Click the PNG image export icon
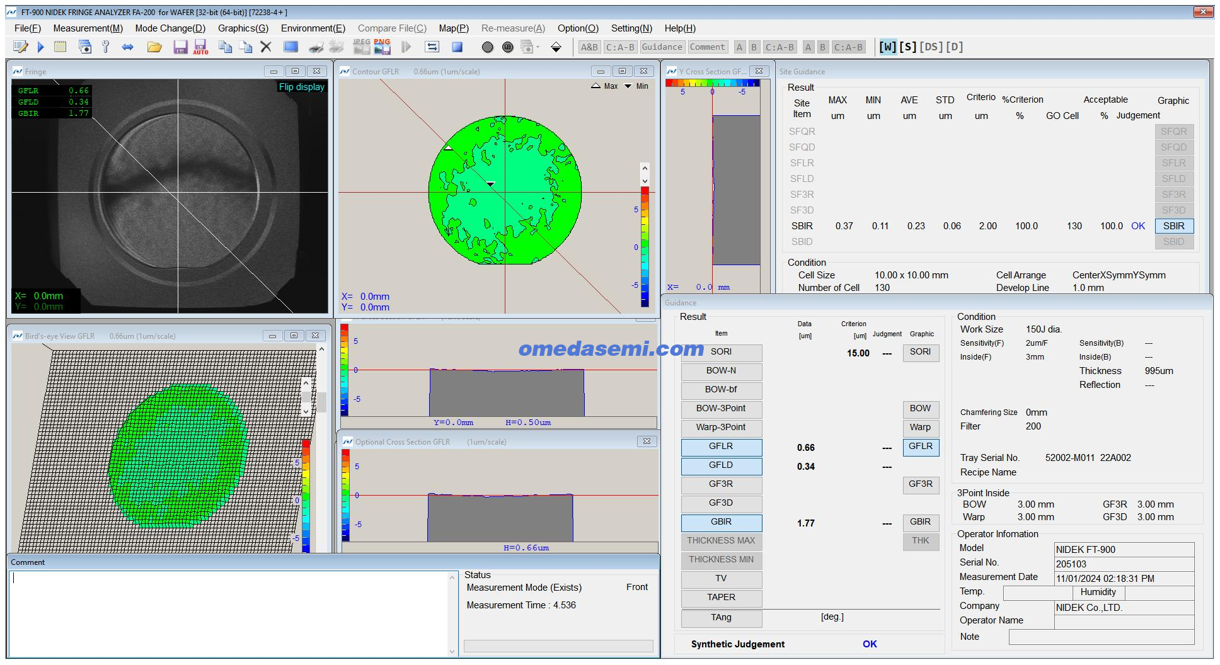The height and width of the screenshot is (665, 1220). pos(382,47)
